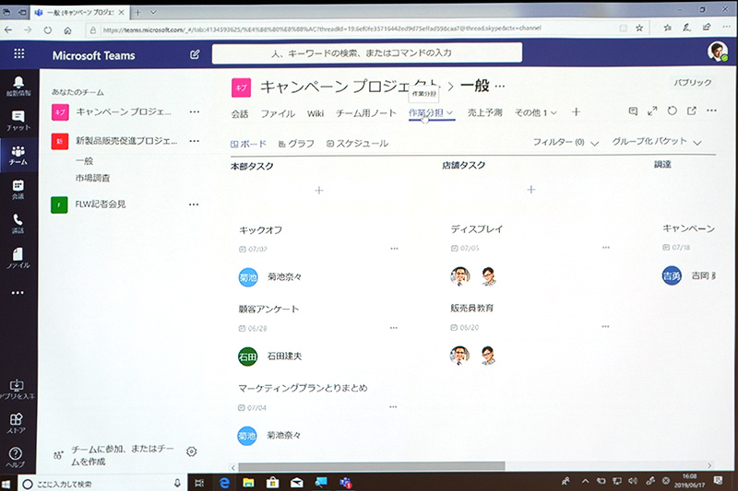Switch to チーム用ノート tab

pos(366,112)
